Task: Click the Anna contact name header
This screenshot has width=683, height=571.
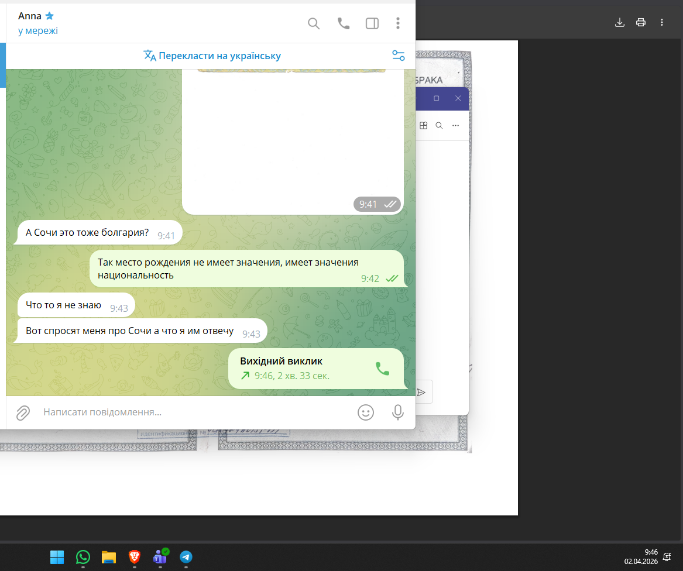Action: click(30, 16)
